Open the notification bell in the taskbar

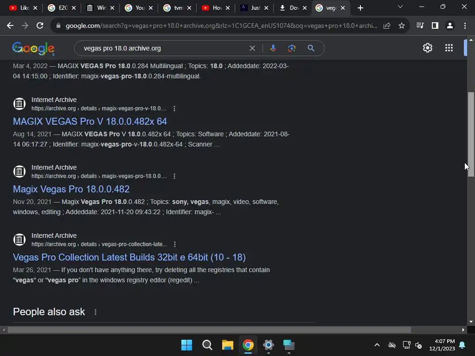click(x=462, y=345)
